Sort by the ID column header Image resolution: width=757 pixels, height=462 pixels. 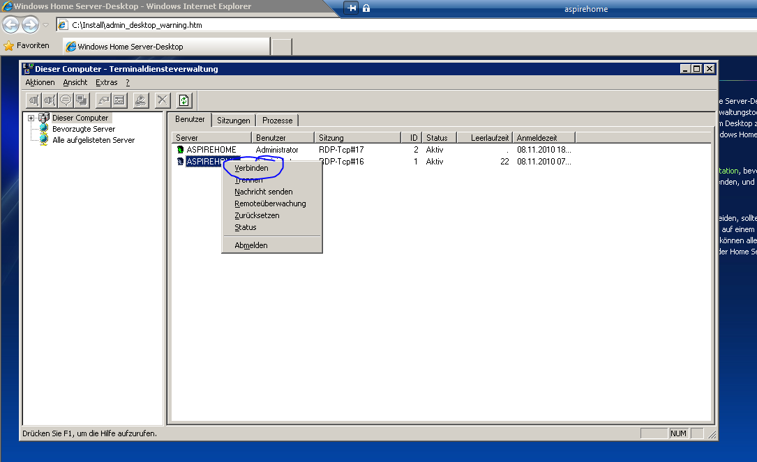pos(412,137)
